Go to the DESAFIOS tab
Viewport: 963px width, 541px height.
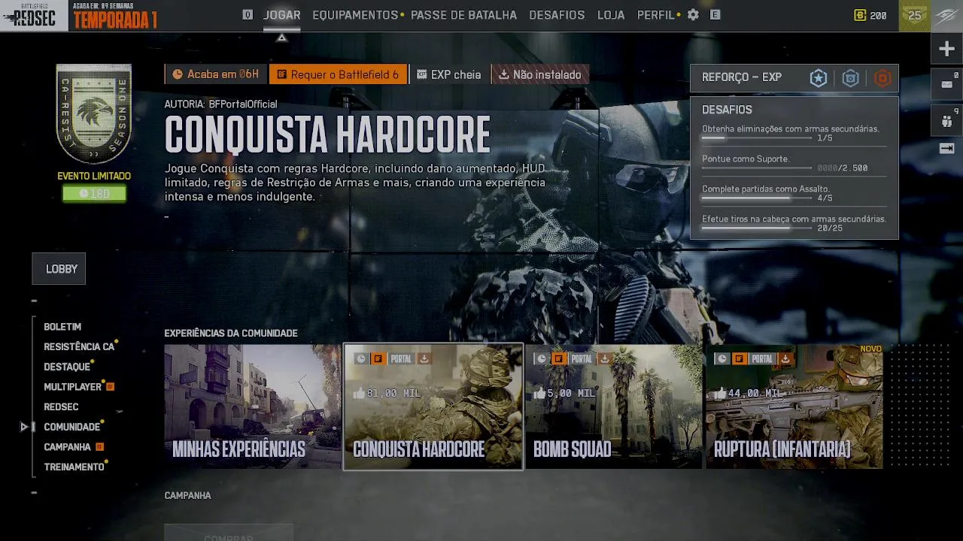(x=557, y=15)
